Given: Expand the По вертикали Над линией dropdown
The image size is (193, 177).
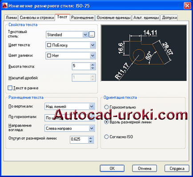Looking at the screenshot, I should click(92, 106).
